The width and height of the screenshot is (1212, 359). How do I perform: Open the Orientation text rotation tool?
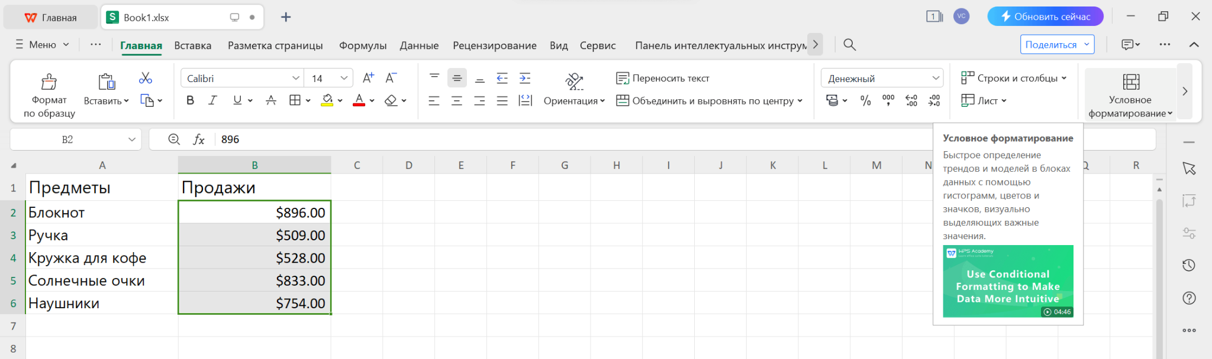574,81
